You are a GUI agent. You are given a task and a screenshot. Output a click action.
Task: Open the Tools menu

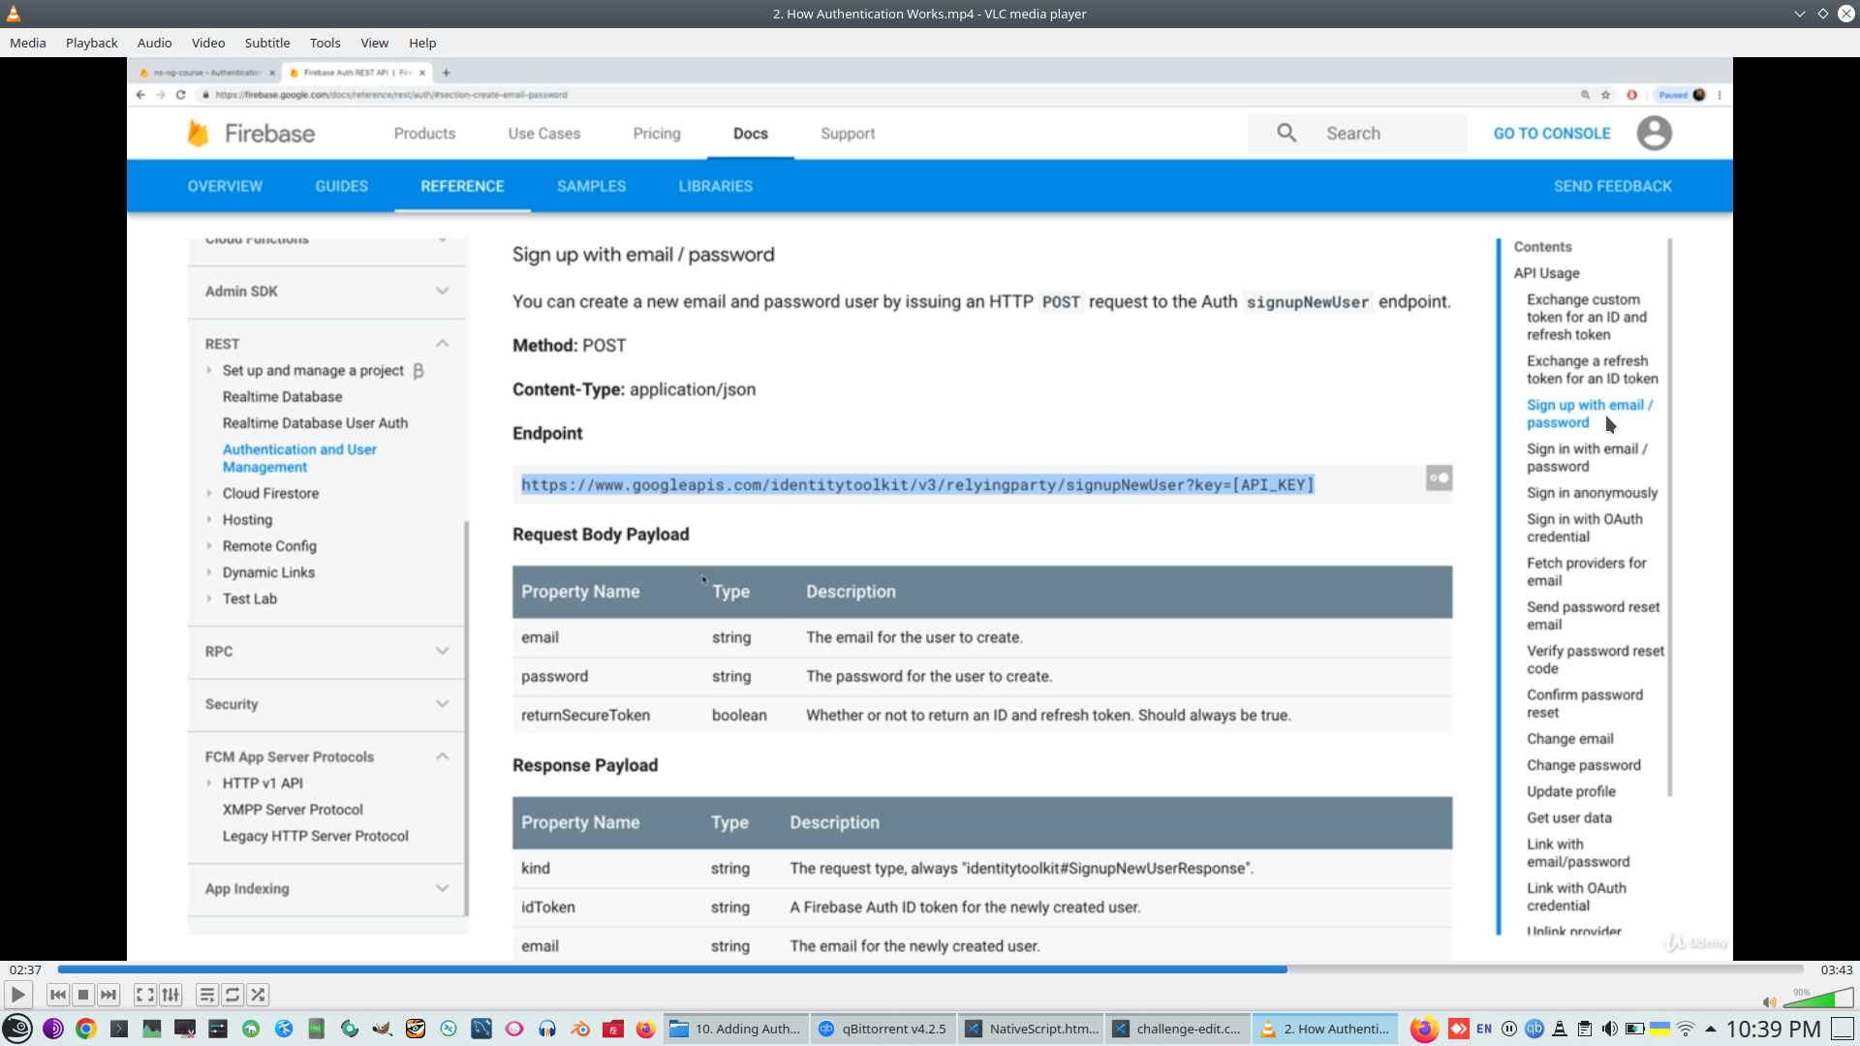(x=325, y=43)
